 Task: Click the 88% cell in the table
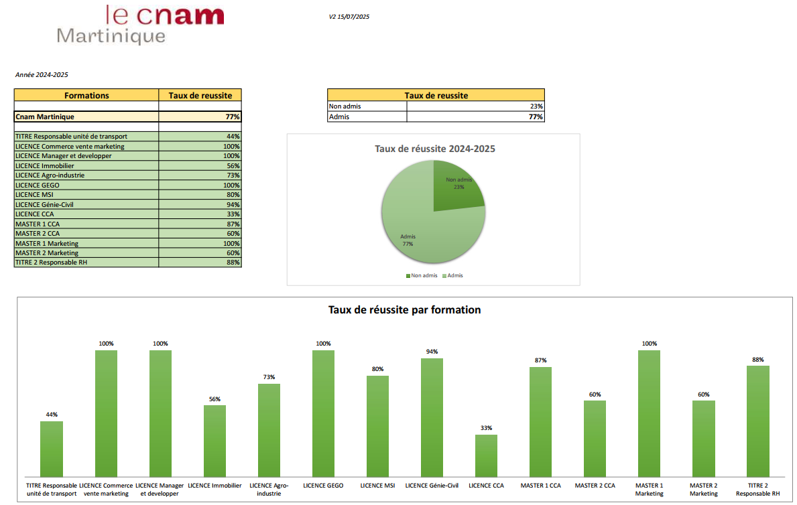click(200, 263)
